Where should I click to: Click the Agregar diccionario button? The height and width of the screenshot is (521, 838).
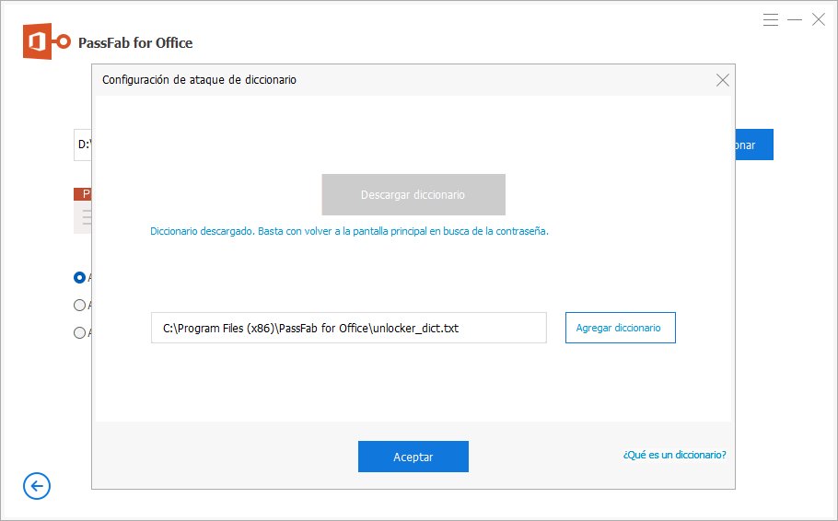(x=620, y=328)
